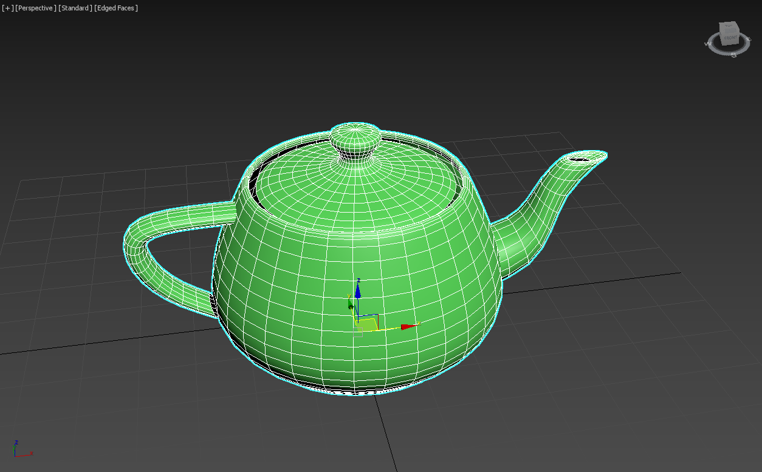Click the W compass letter on ViewCube ring
Viewport: 762px width, 472px height.
709,44
